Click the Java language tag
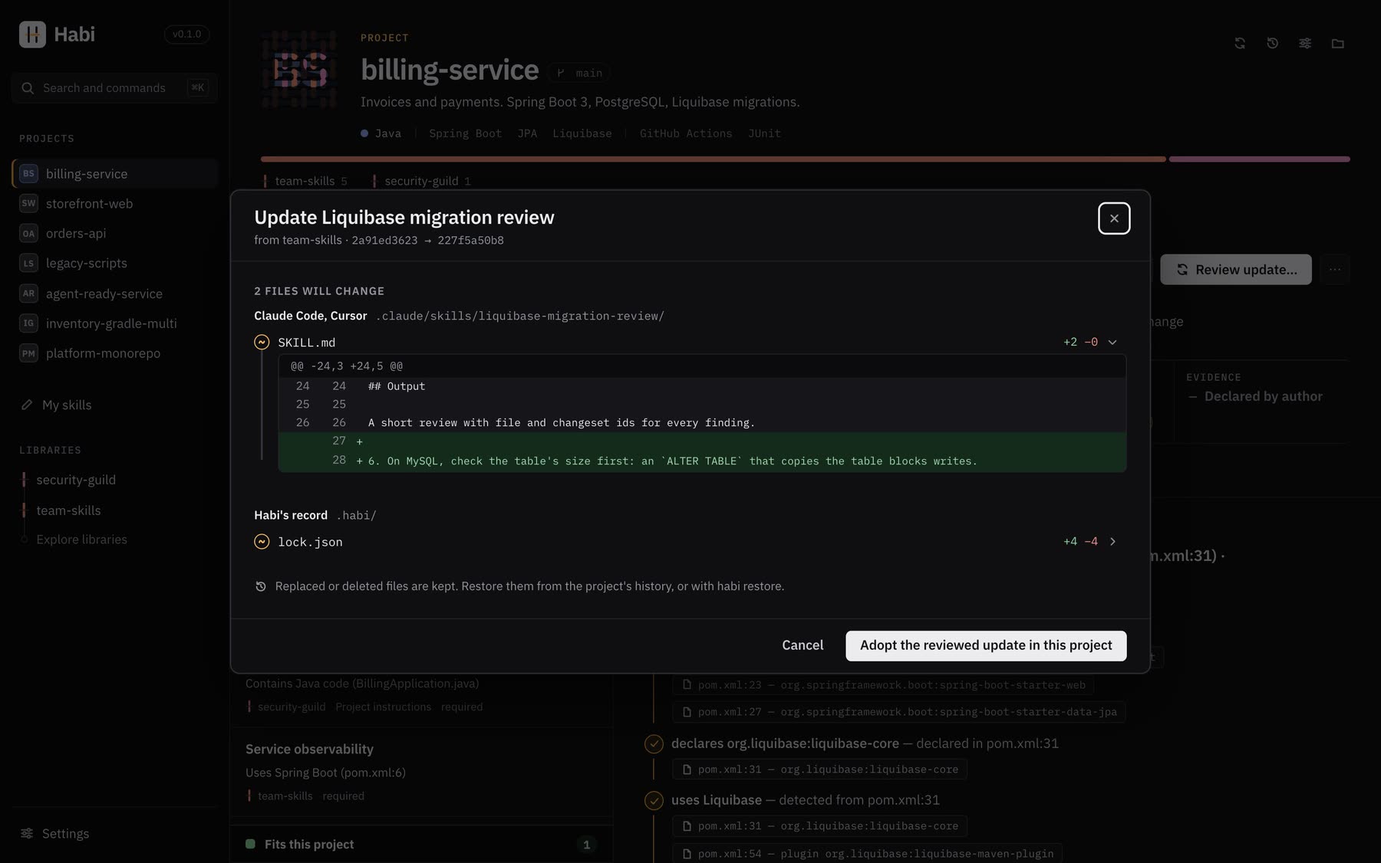The height and width of the screenshot is (863, 1381). click(381, 133)
